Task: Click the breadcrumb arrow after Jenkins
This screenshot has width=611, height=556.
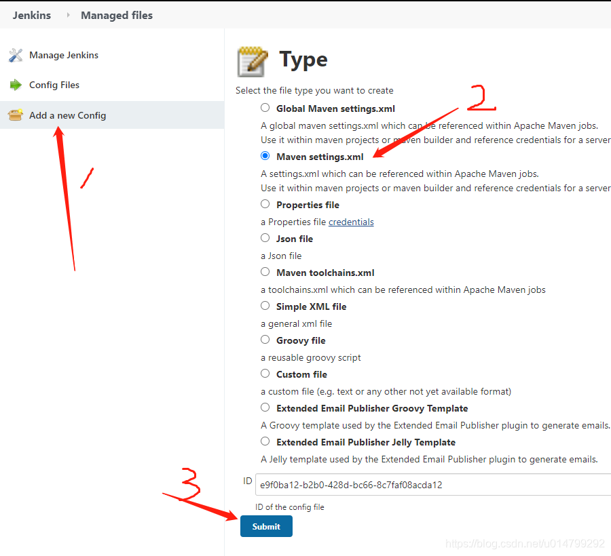Action: [x=68, y=15]
